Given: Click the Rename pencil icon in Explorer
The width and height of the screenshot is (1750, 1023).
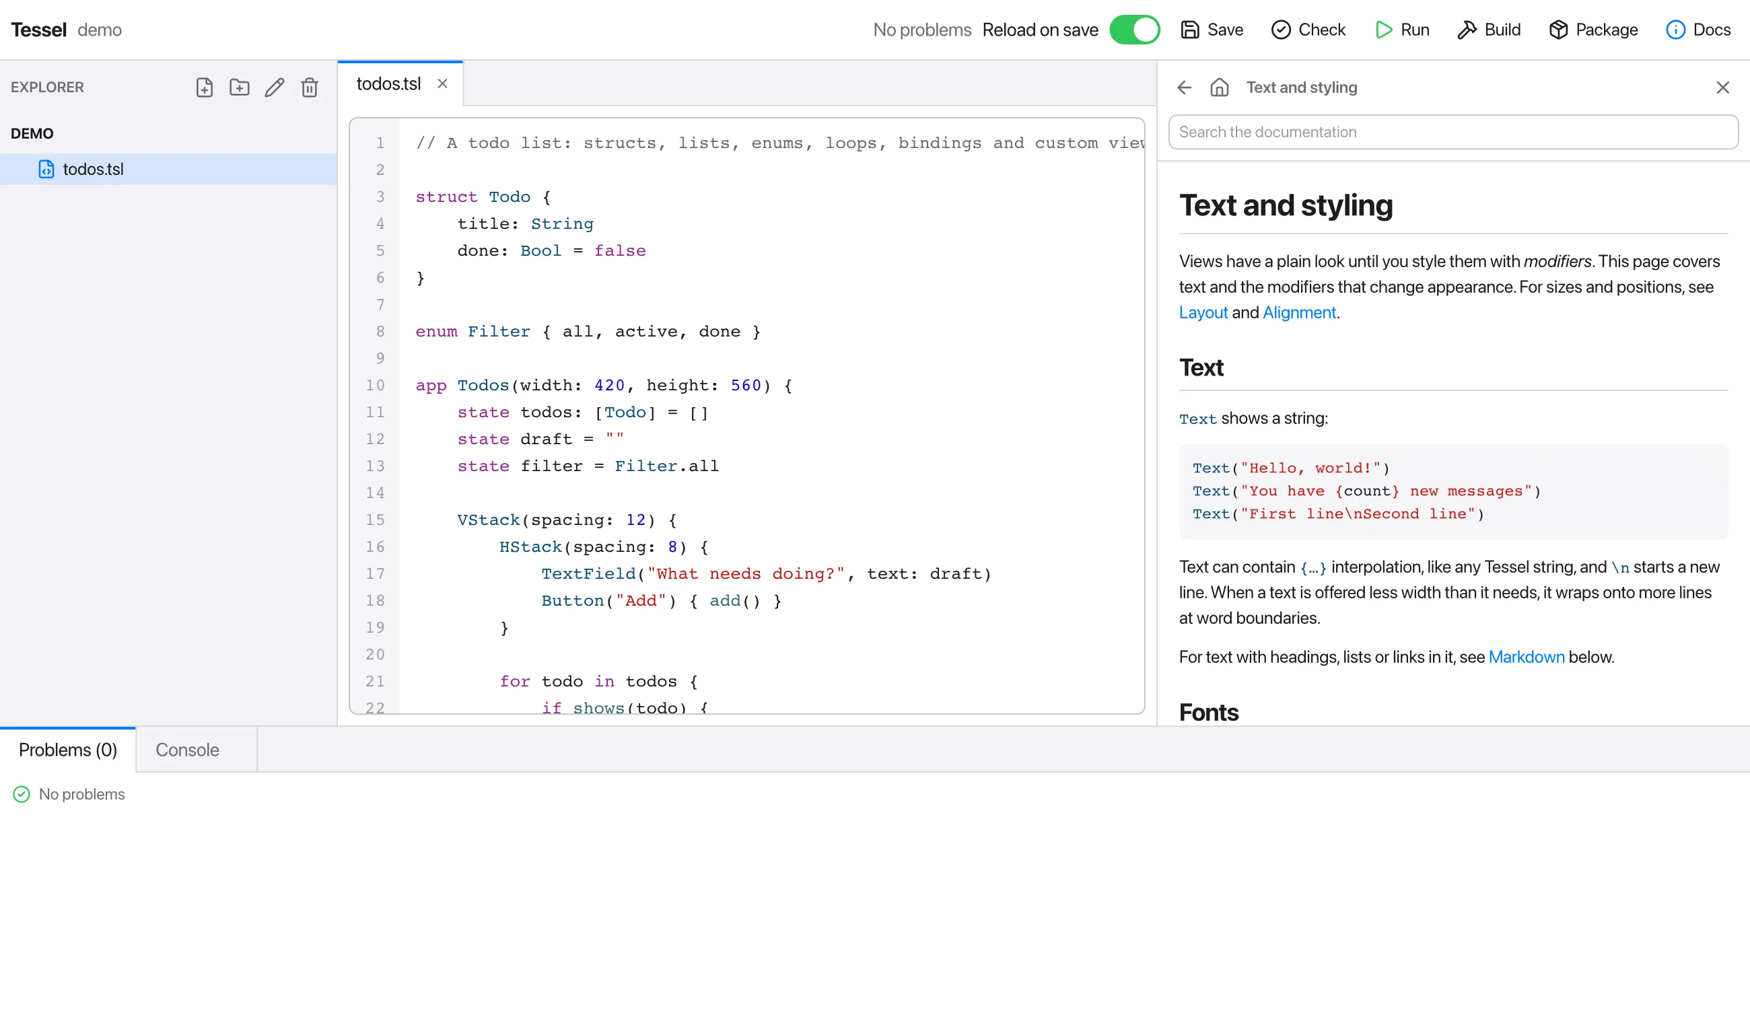Looking at the screenshot, I should pos(275,87).
